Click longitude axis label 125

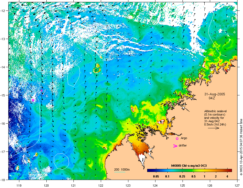183,185
